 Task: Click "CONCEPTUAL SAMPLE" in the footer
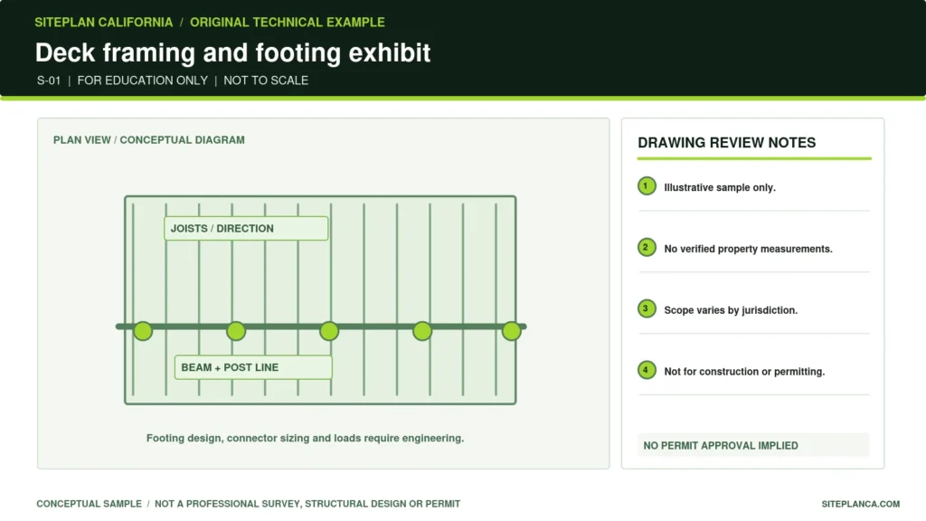pos(90,504)
